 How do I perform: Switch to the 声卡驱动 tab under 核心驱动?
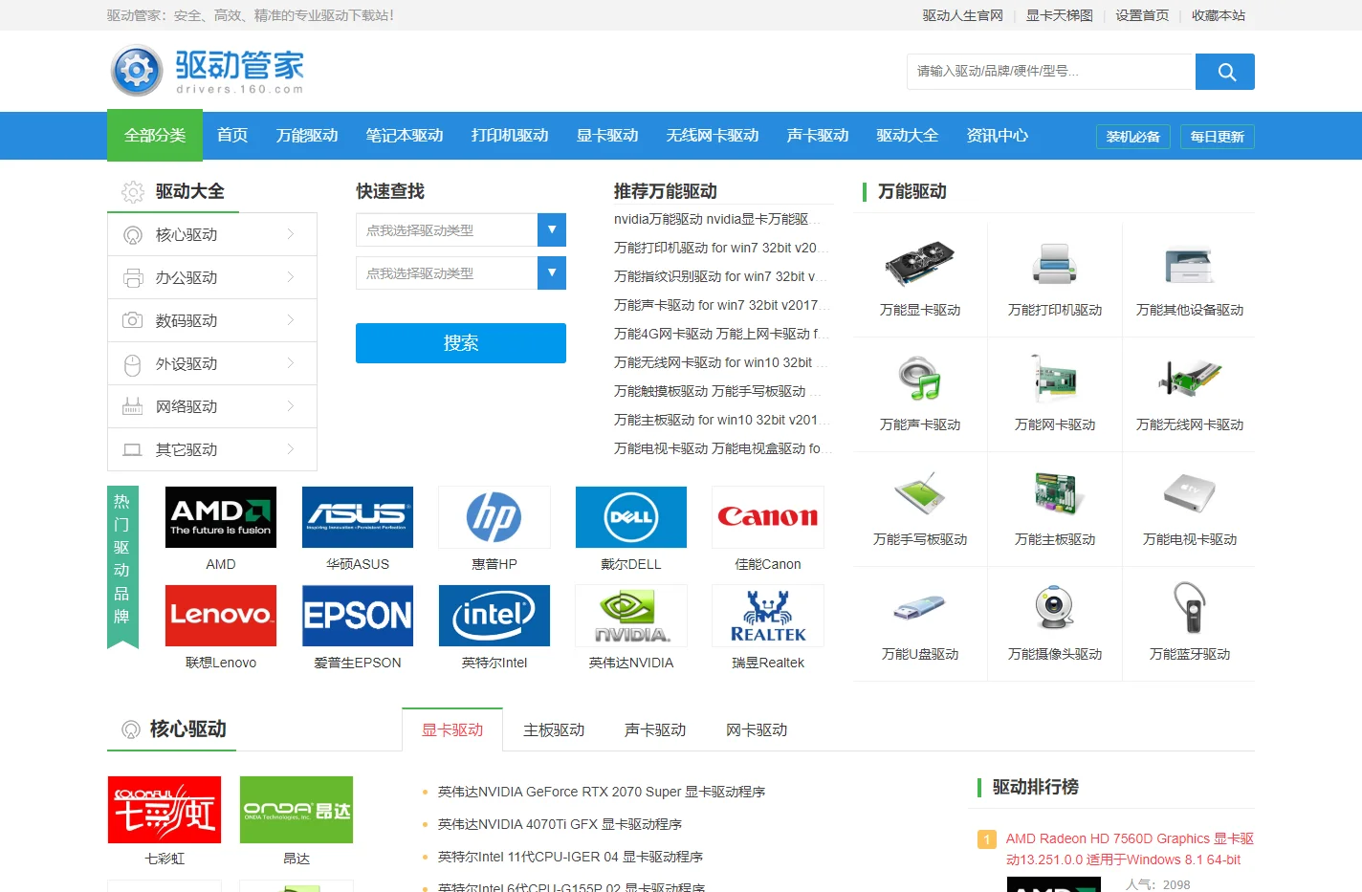pos(655,729)
